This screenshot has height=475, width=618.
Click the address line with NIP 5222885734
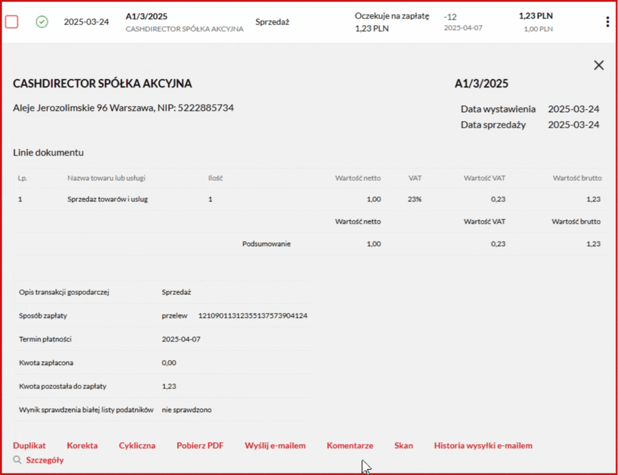(x=123, y=107)
